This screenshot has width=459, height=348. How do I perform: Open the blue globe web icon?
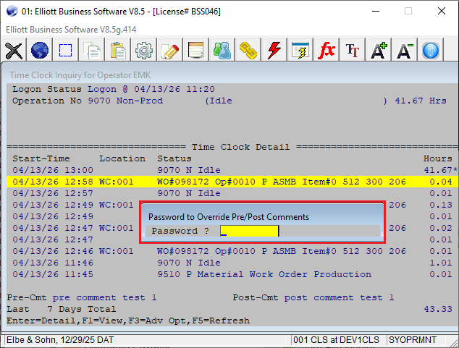40,51
